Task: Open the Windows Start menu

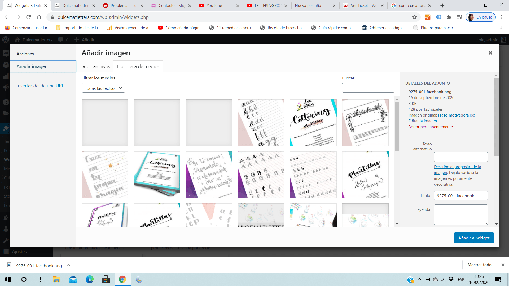Action: pyautogui.click(x=8, y=279)
